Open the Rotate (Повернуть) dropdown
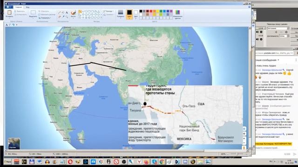298x167 pixels. 45,18
